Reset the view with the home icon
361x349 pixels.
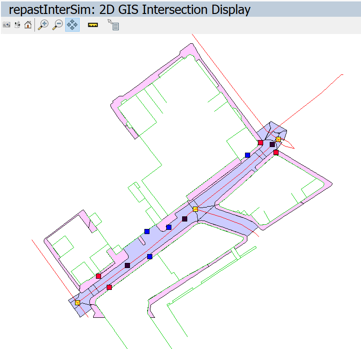28,25
